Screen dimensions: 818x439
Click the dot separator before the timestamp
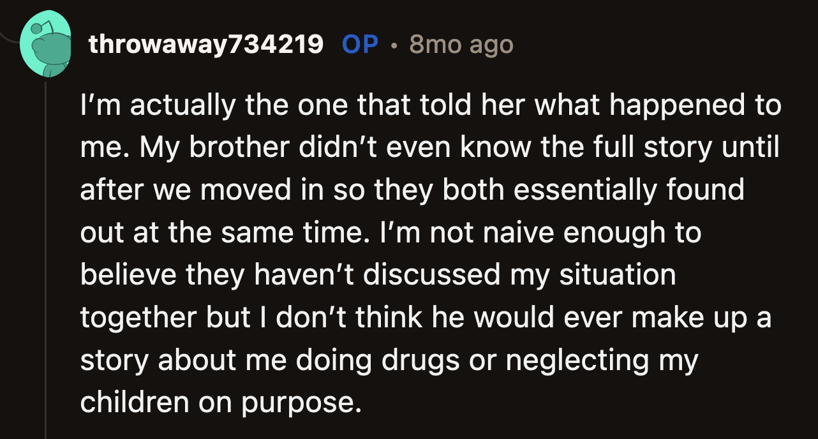click(x=394, y=45)
